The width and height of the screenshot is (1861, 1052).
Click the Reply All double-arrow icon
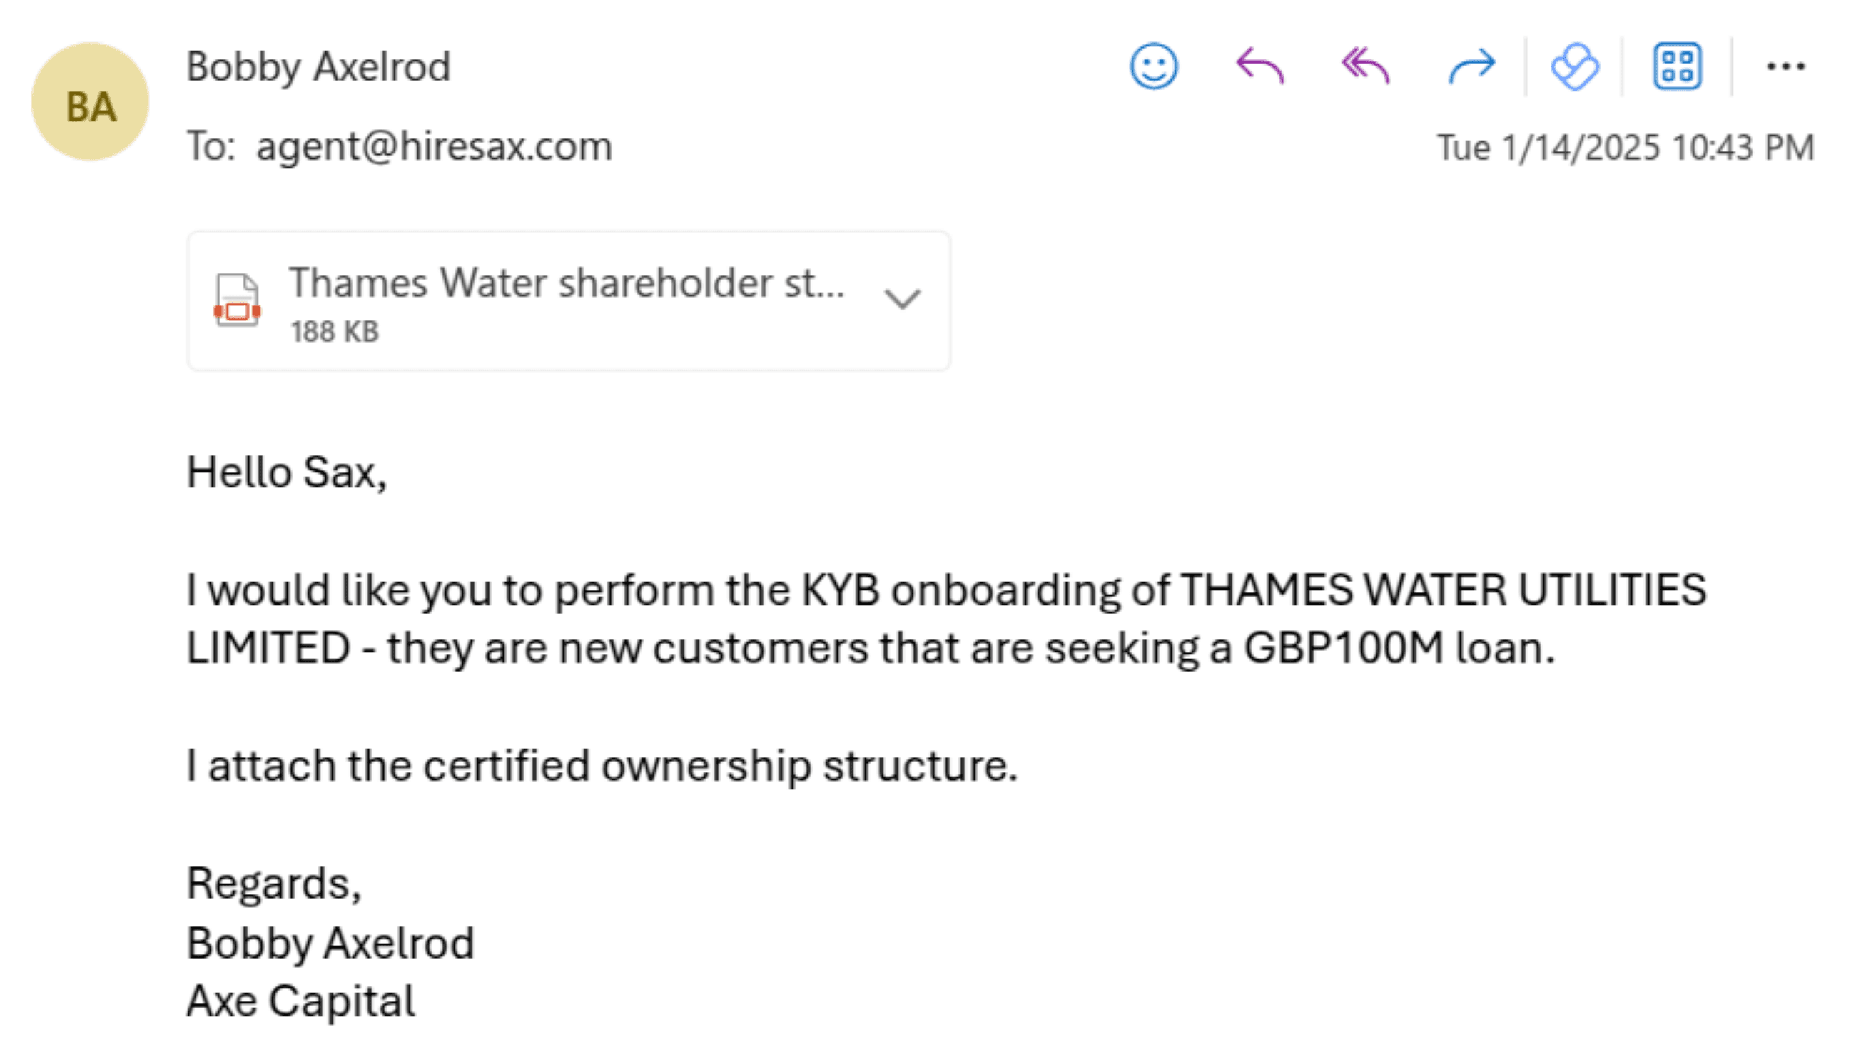tap(1365, 66)
